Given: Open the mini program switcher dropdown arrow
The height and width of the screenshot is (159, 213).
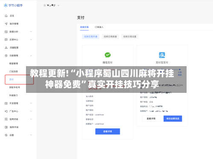Looking at the screenshot, I should (58, 6).
